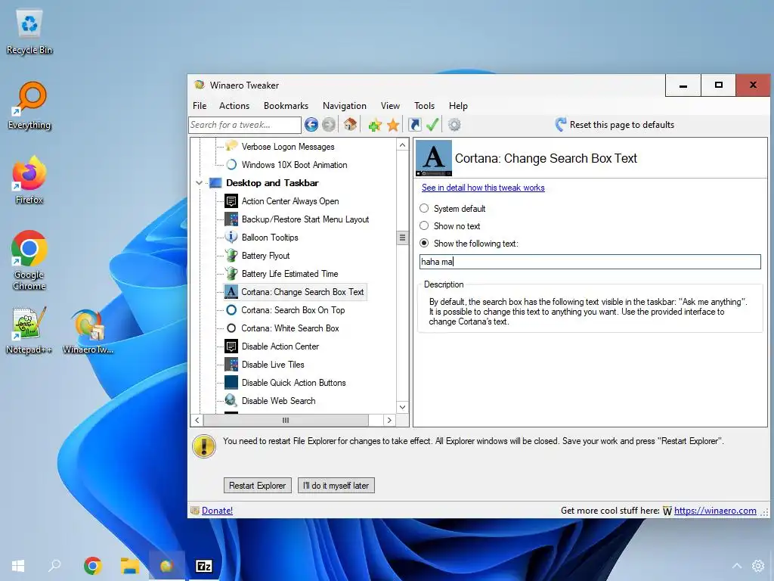The width and height of the screenshot is (774, 581).
Task: Open the Actions menu
Action: pos(234,106)
